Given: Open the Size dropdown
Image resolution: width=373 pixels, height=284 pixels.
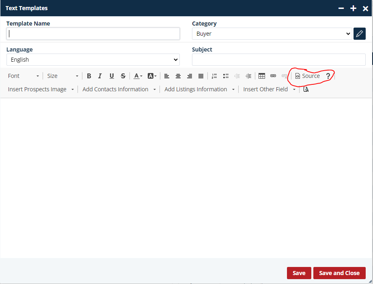Looking at the screenshot, I should tap(63, 76).
